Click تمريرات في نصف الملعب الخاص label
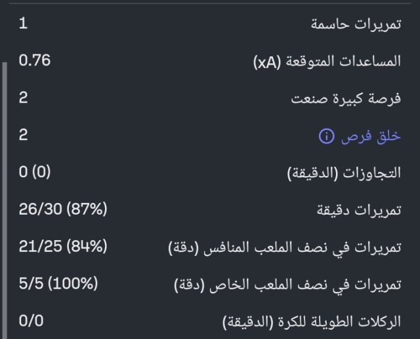Screen dimensions: 420x339 coord(287,285)
